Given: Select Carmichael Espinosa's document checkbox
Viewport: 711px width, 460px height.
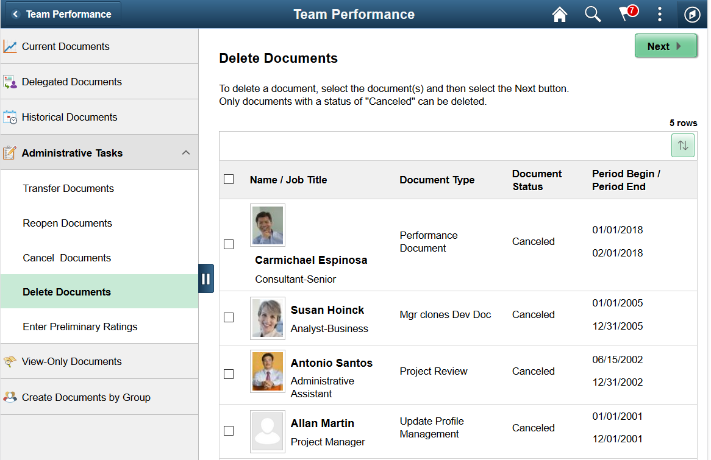Looking at the screenshot, I should click(229, 244).
